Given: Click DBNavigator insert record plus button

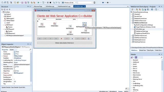Looking at the screenshot, I should 61,39.
